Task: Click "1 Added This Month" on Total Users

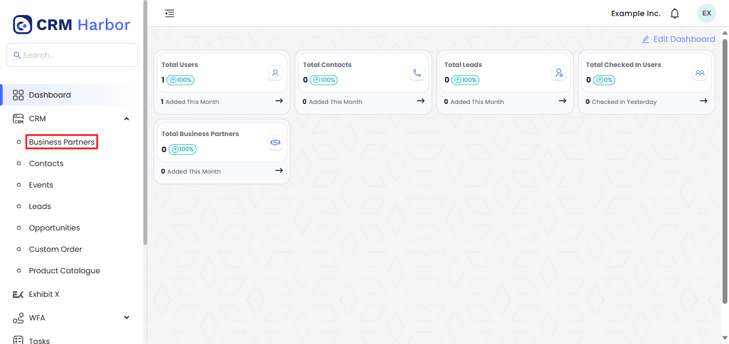Action: point(190,102)
